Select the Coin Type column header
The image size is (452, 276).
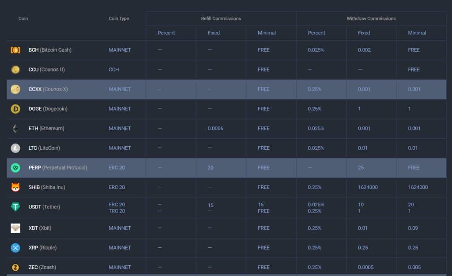point(118,19)
